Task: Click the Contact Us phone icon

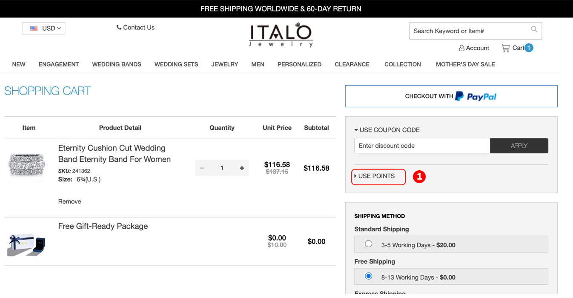Action: click(x=119, y=27)
